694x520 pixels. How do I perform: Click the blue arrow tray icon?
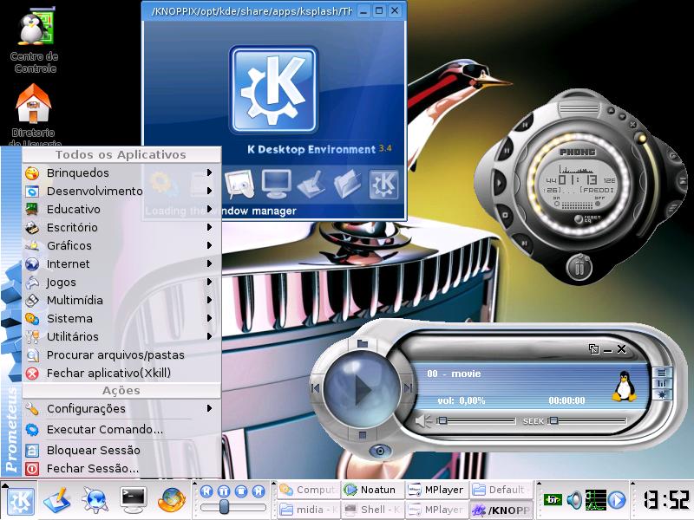tap(617, 500)
